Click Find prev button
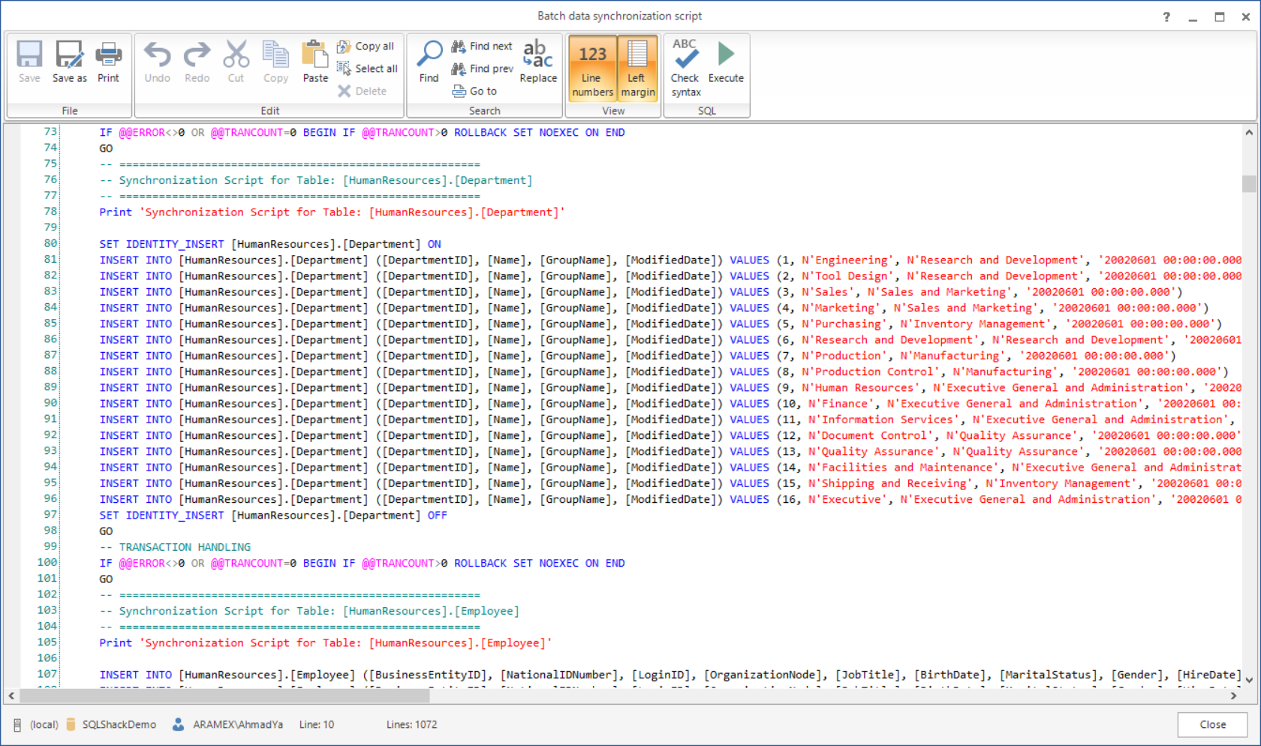 [x=482, y=69]
